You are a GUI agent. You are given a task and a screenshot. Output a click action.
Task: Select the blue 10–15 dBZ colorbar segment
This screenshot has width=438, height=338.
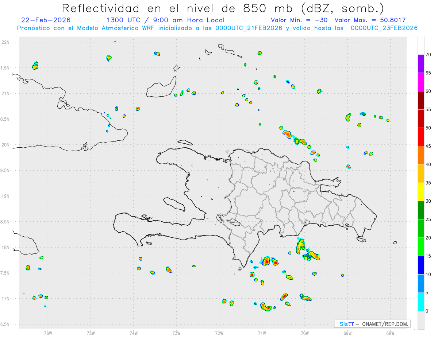click(x=421, y=265)
